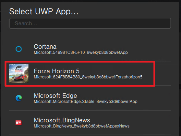Choose the Microsoft.BingNews entry title
This screenshot has height=136, width=181.
pyautogui.click(x=62, y=120)
